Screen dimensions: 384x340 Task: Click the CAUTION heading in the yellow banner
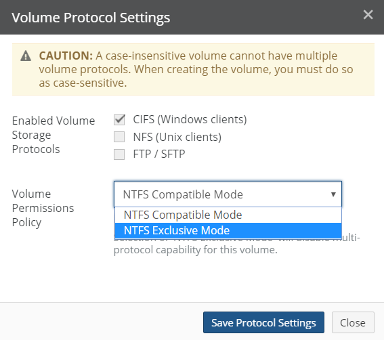(x=66, y=56)
